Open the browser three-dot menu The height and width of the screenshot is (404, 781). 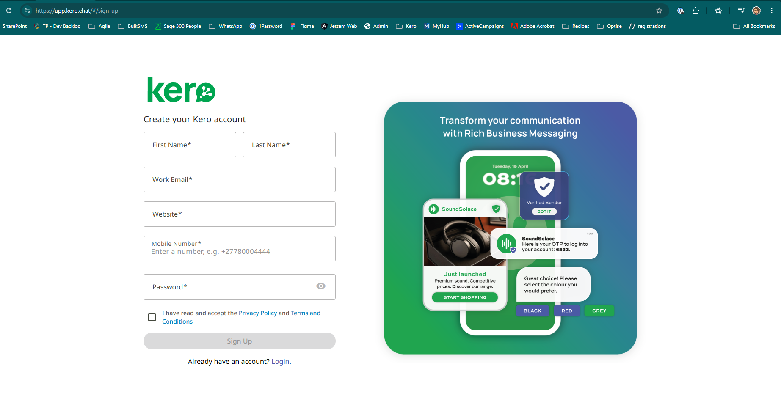coord(772,11)
